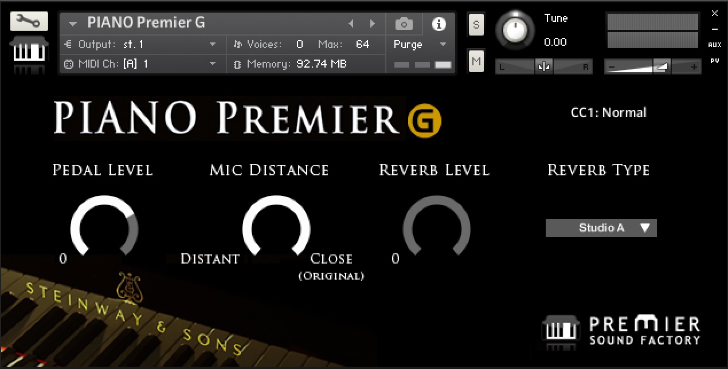Open the Reverb Type Studio A dropdown
Screen dimensions: 728x369
tap(601, 228)
